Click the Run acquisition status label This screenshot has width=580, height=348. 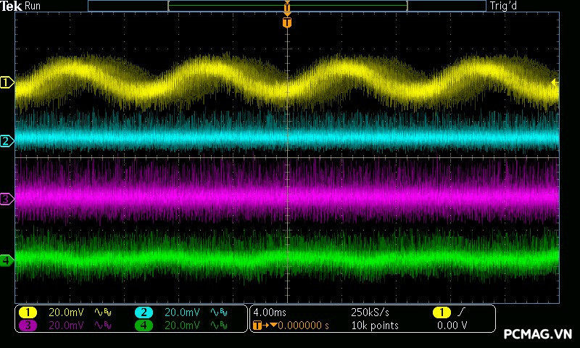point(33,6)
